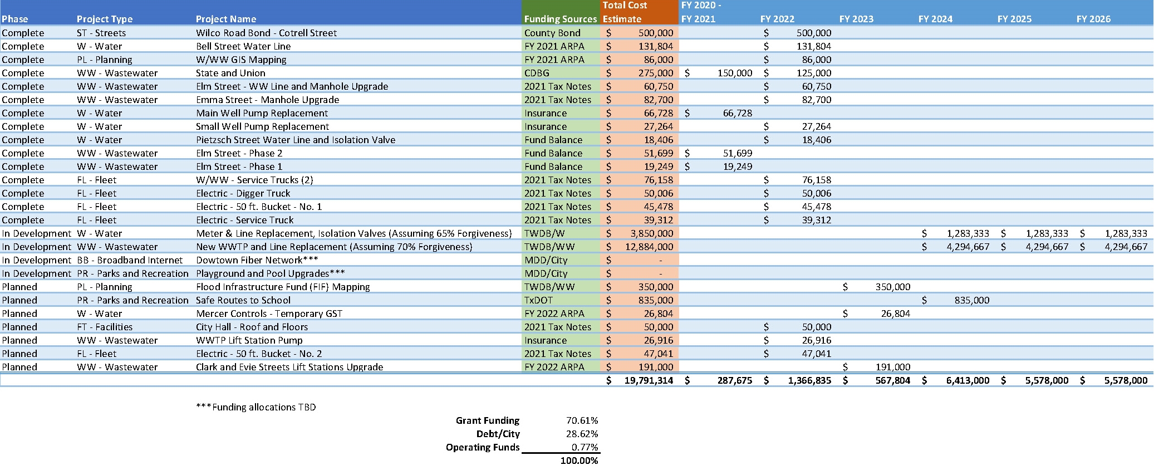Screen dimensions: 1154x470
Task: Click the Electric - Digger Truck cell
Action: pyautogui.click(x=243, y=193)
